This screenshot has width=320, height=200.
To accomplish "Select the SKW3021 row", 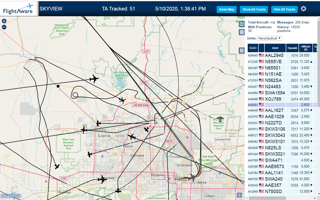I will click(x=282, y=154).
